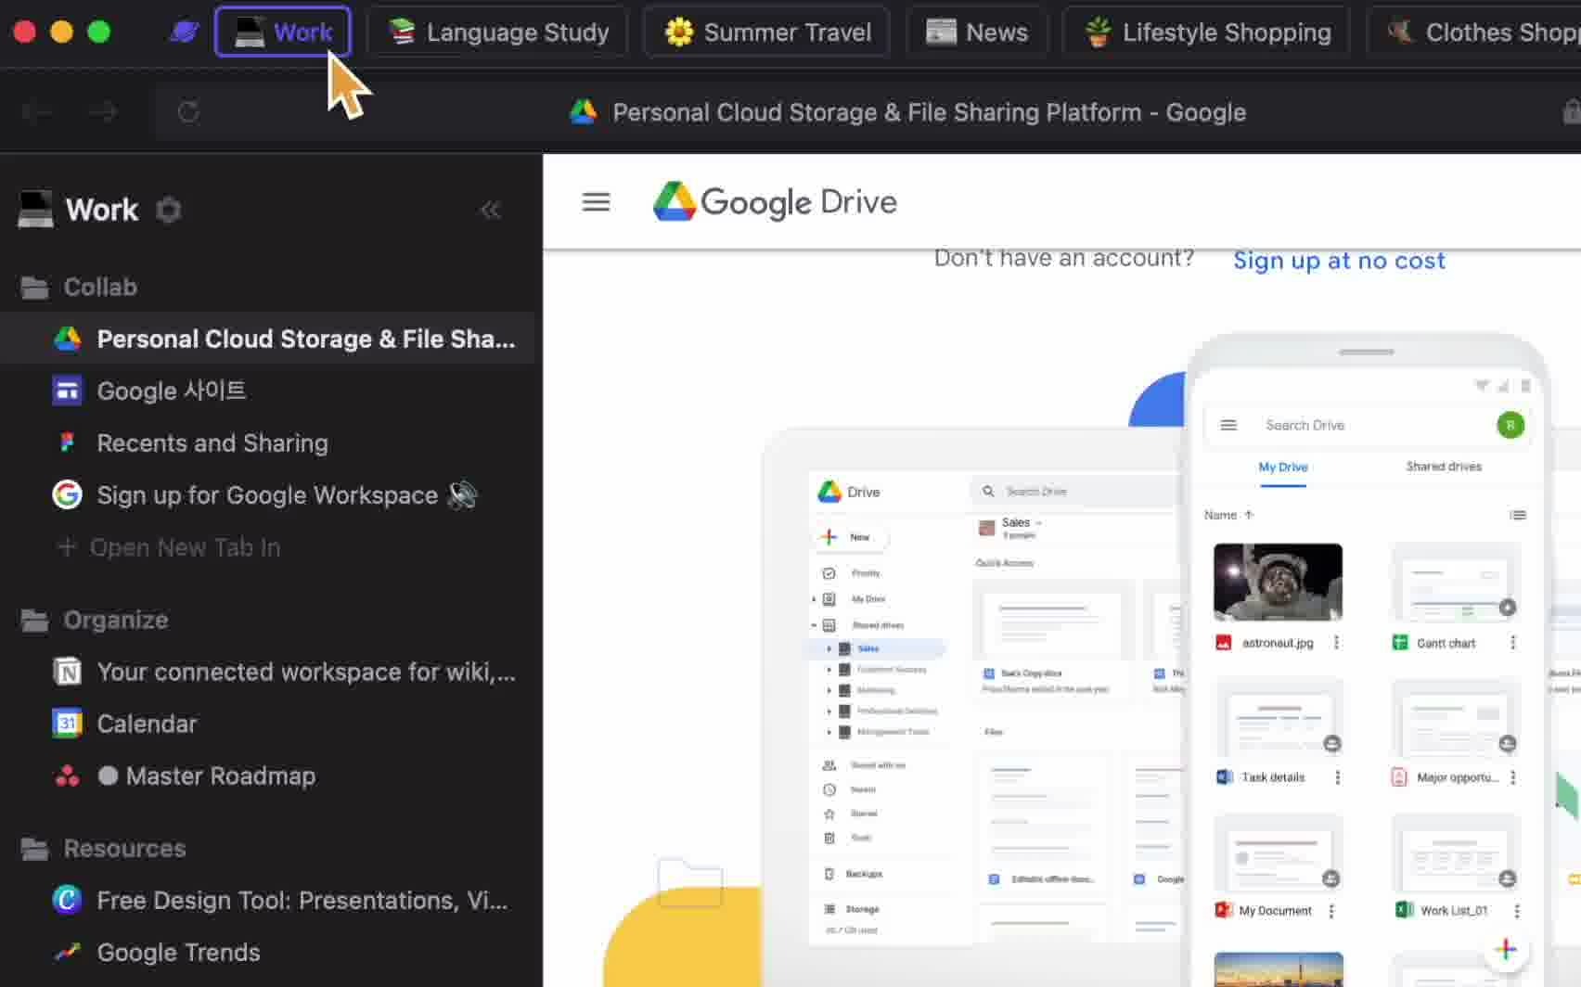Toggle the Resources folder
1581x987 pixels.
coord(124,849)
